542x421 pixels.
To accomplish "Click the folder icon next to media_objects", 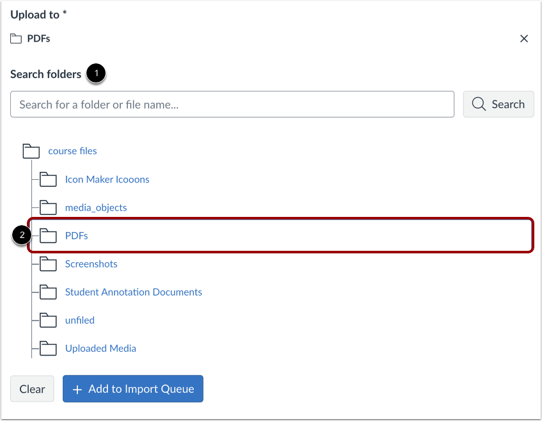I will [48, 207].
